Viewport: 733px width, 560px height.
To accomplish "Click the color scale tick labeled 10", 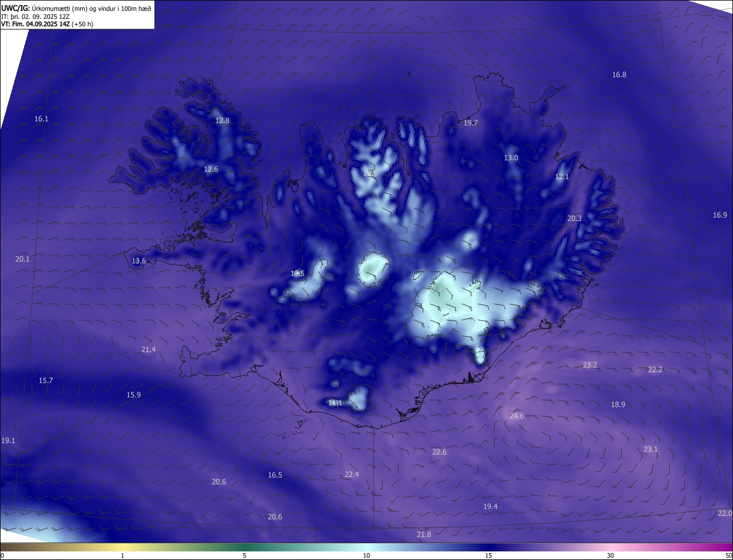I will [366, 556].
